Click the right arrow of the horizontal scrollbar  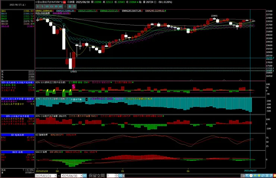[244, 175]
